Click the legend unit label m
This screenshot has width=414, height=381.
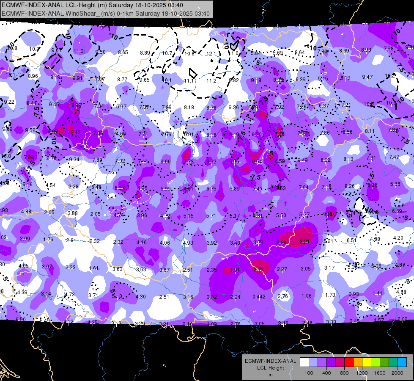(x=270, y=375)
